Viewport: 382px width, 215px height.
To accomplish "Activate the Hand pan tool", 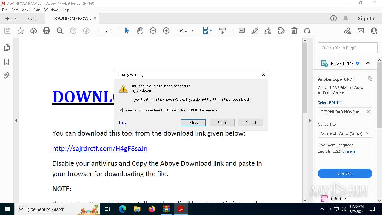I will tap(140, 31).
